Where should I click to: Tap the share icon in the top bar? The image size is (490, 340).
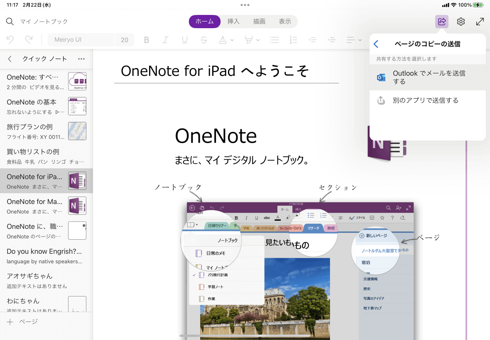442,22
